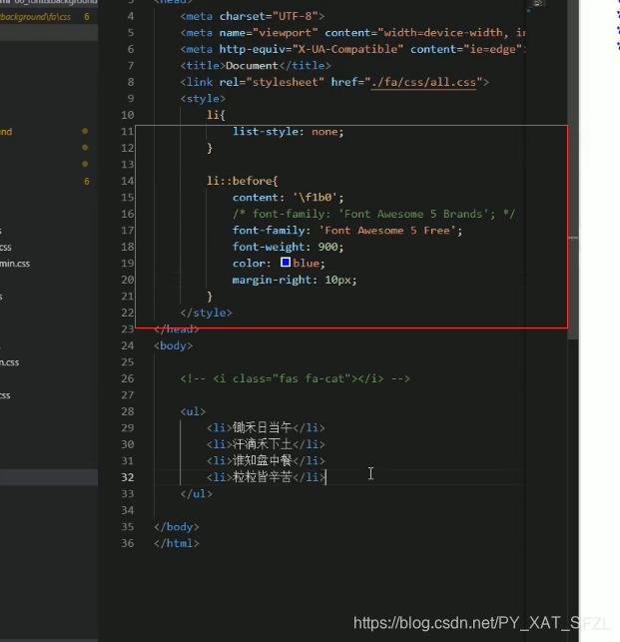Click the 'li::before{' selector line
Viewport: 620px width, 642px height.
click(x=243, y=181)
